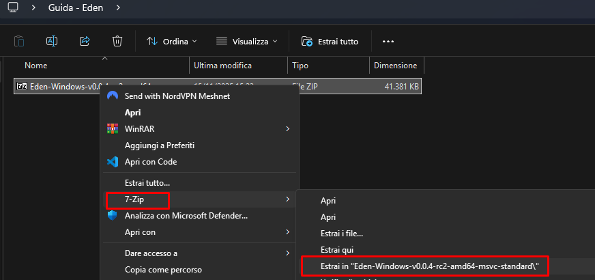
Task: Click the Delete trash icon
Action: [117, 41]
